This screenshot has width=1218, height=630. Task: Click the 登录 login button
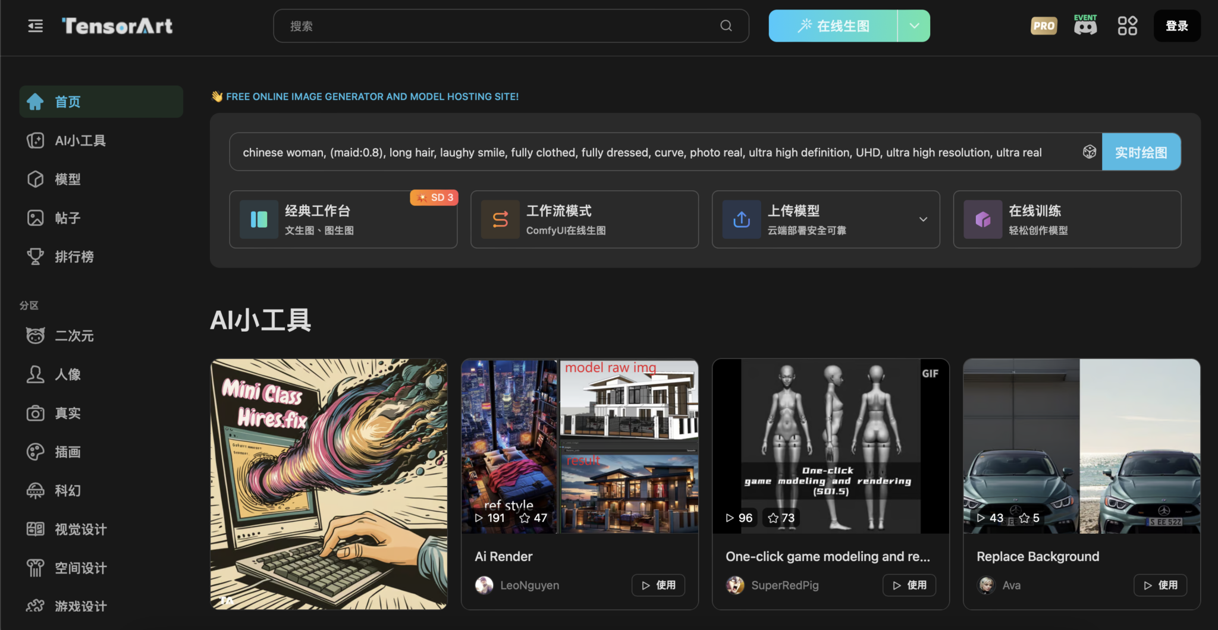[1177, 26]
